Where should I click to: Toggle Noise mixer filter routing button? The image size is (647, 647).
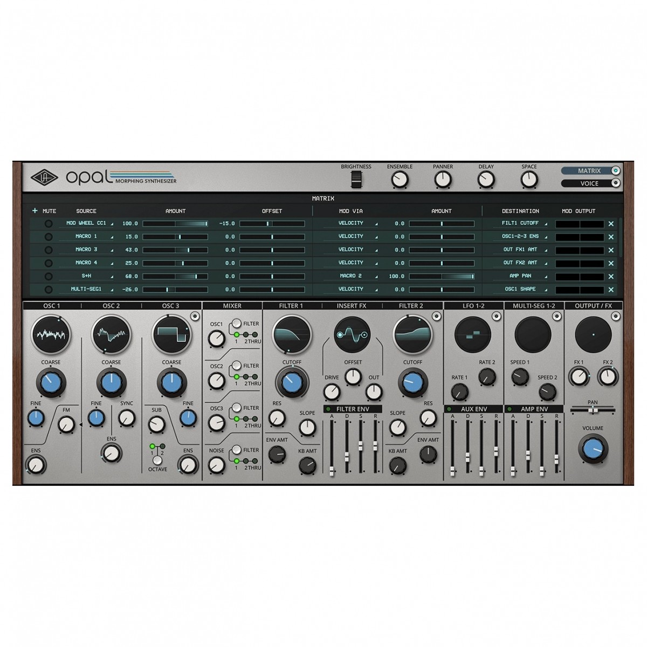[236, 450]
